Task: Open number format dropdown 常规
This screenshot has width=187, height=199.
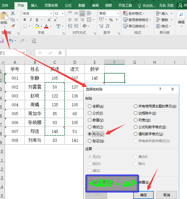Action: (x=118, y=13)
